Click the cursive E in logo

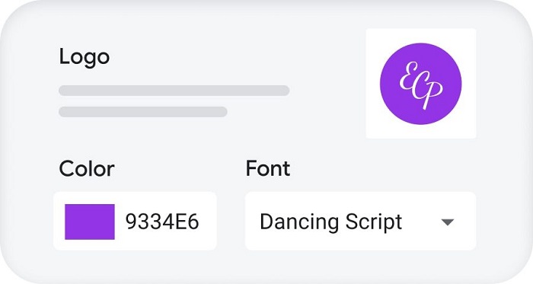tap(408, 75)
